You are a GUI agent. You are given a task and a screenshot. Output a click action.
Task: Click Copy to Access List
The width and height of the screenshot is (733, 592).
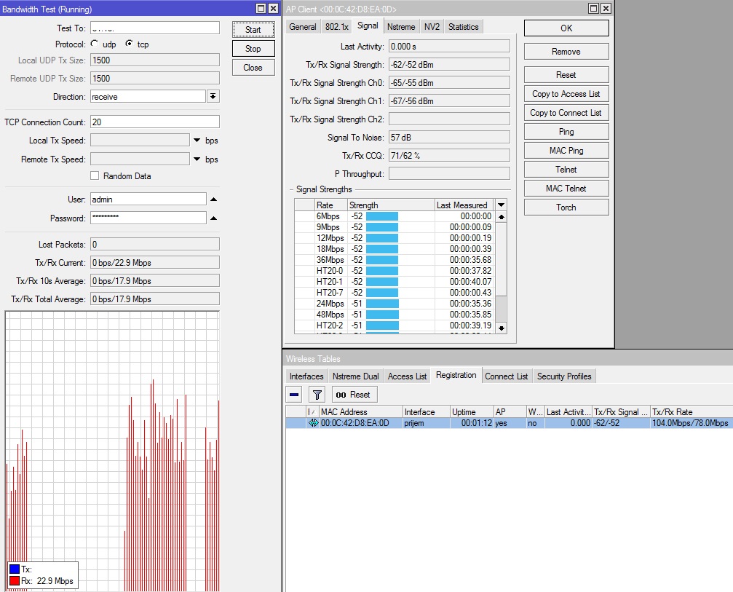pyautogui.click(x=566, y=93)
